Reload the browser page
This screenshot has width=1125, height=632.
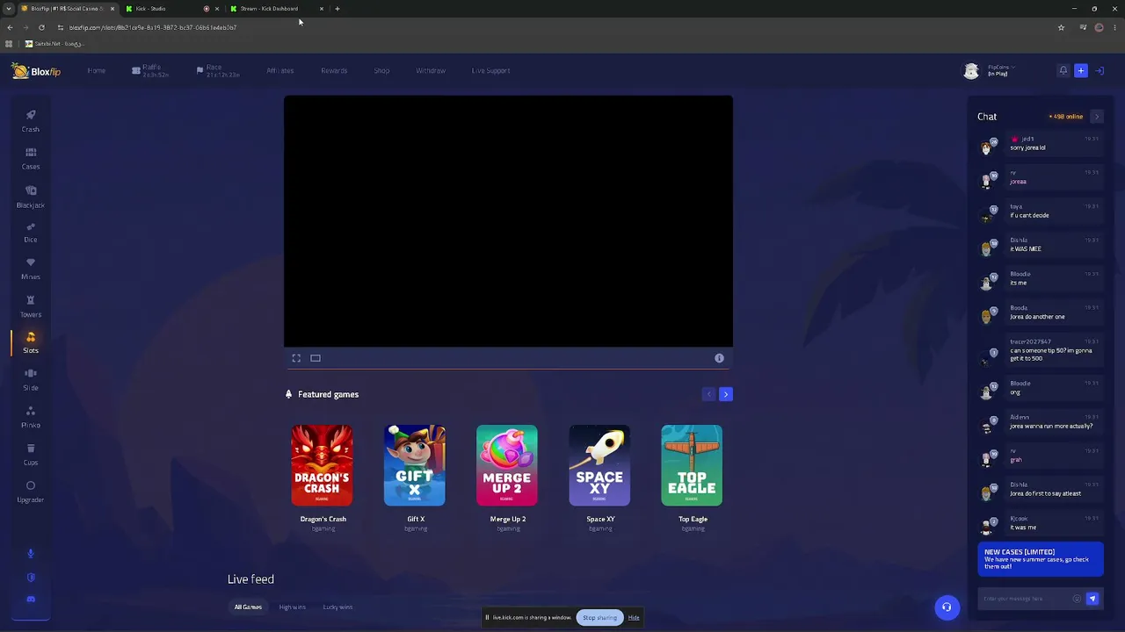click(x=41, y=27)
